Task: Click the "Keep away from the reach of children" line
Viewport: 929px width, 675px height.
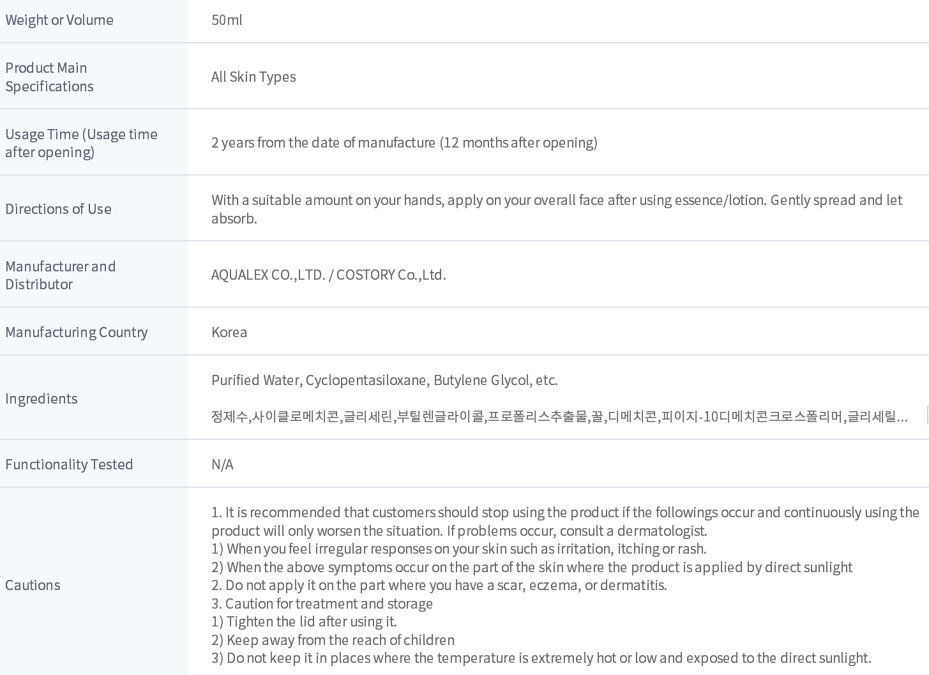Action: point(340,640)
